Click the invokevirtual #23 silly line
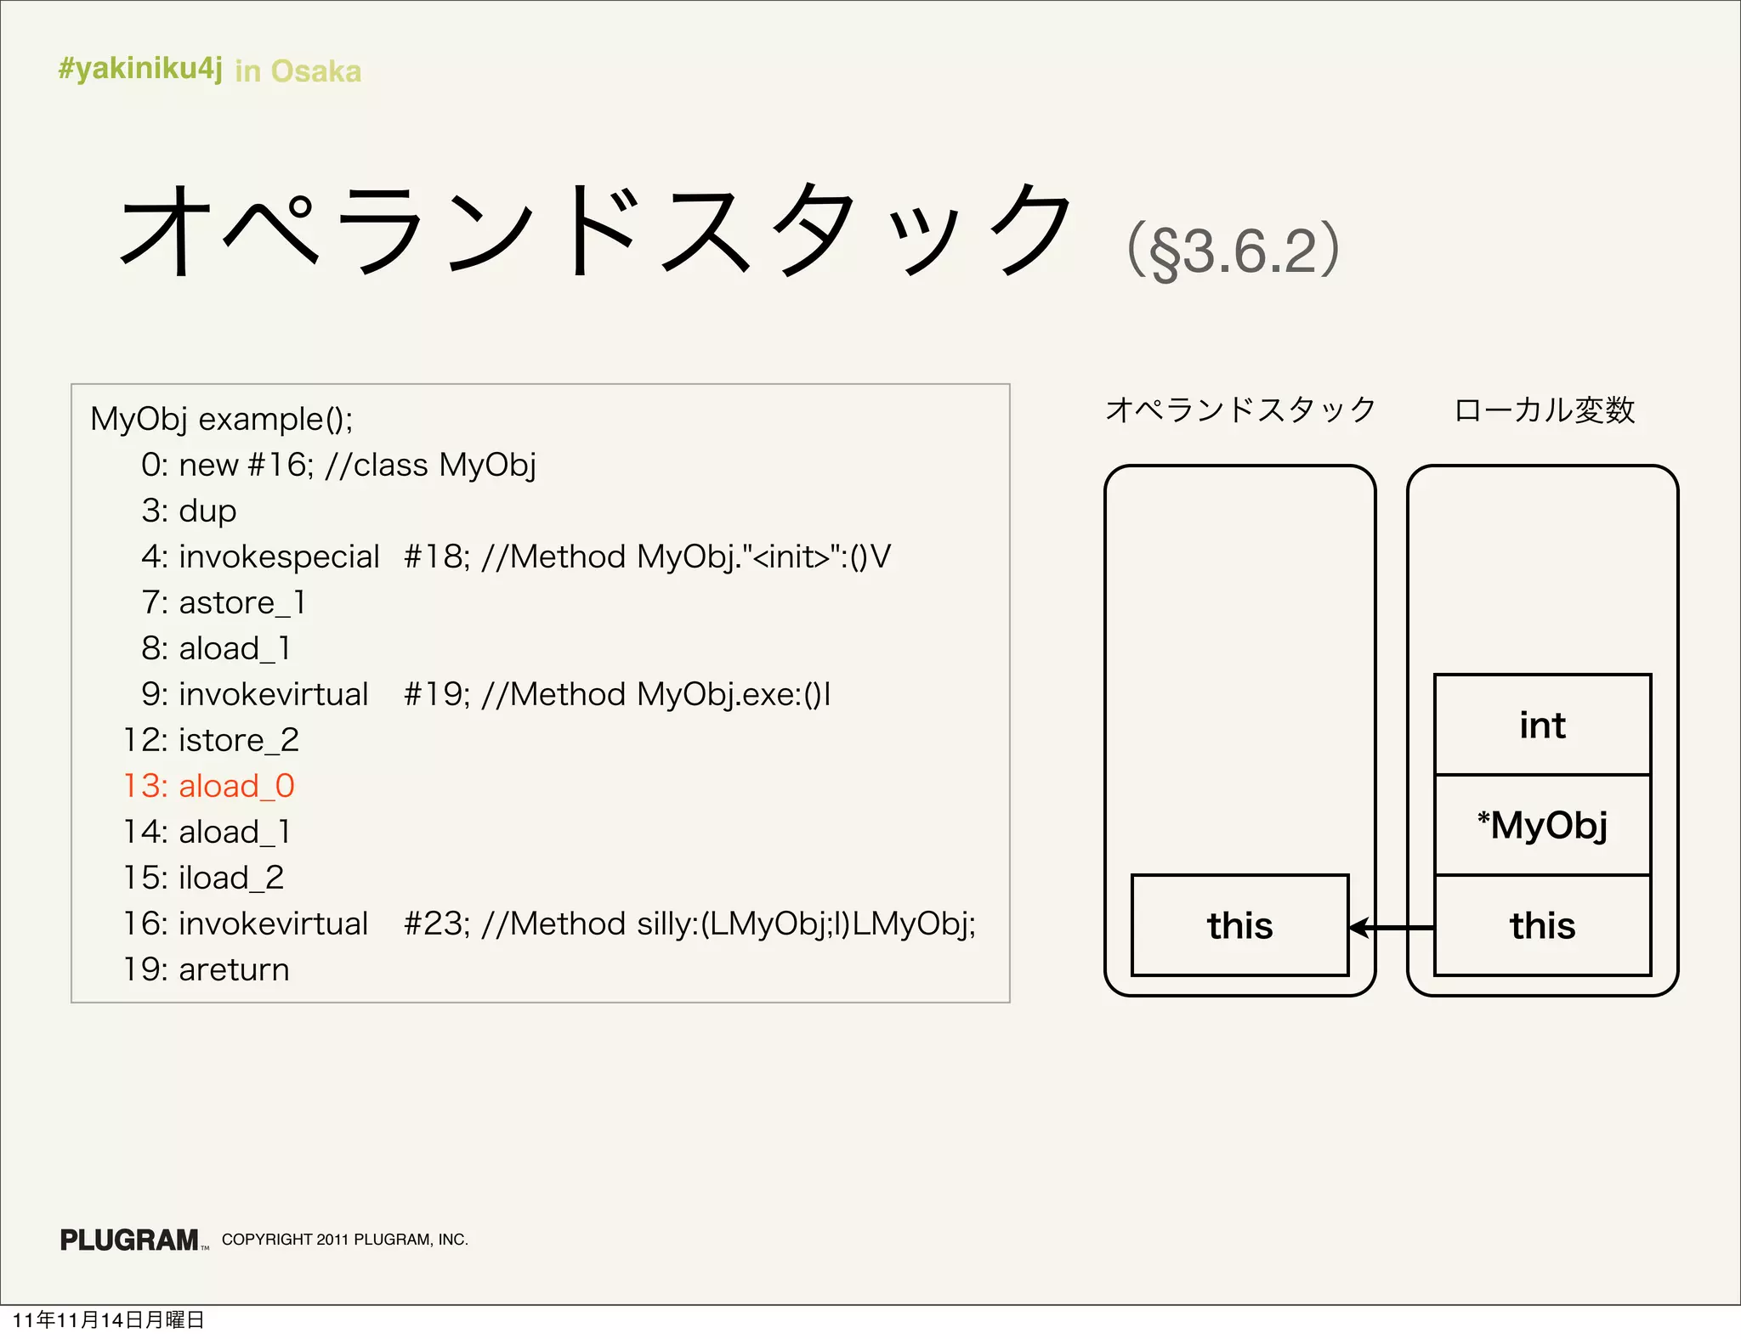Viewport: 1741px width, 1339px height. click(x=549, y=924)
